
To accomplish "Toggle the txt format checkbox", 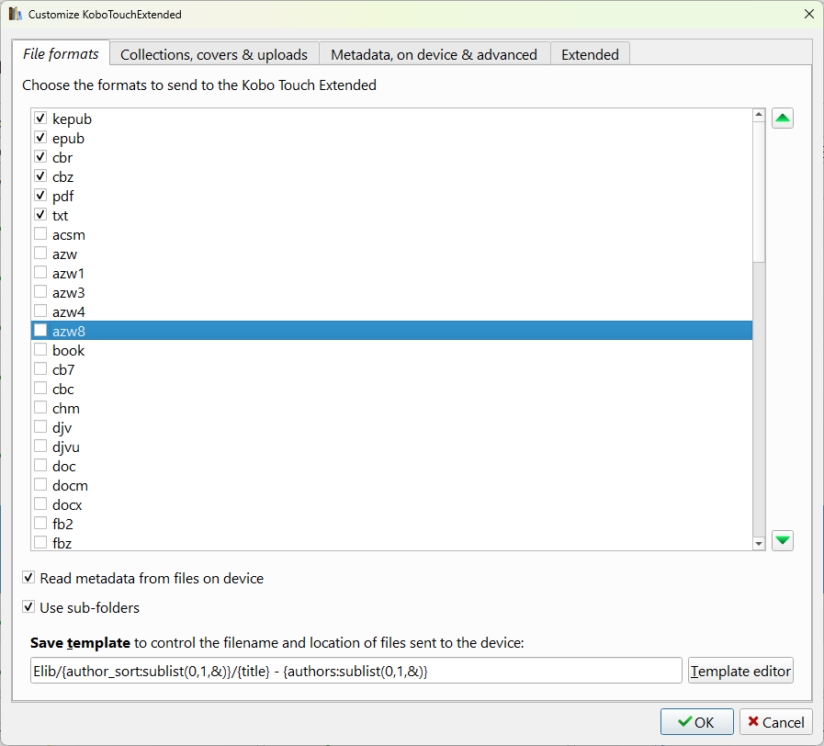I will (x=40, y=214).
